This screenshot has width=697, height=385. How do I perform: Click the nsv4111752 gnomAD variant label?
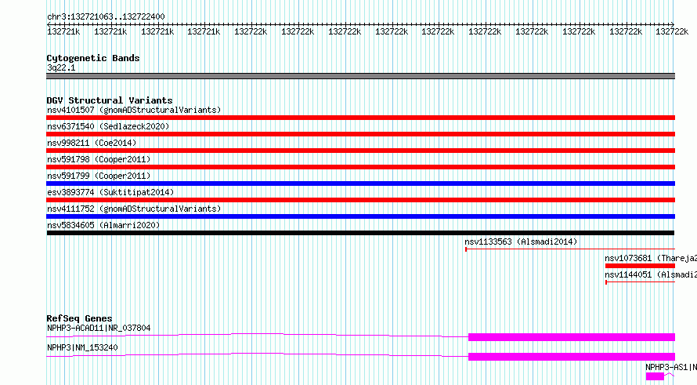pyautogui.click(x=134, y=209)
